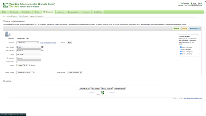Screen dimensions: 206x116
Task: Click in the Fecha Receta field
Action: (x=29, y=47)
